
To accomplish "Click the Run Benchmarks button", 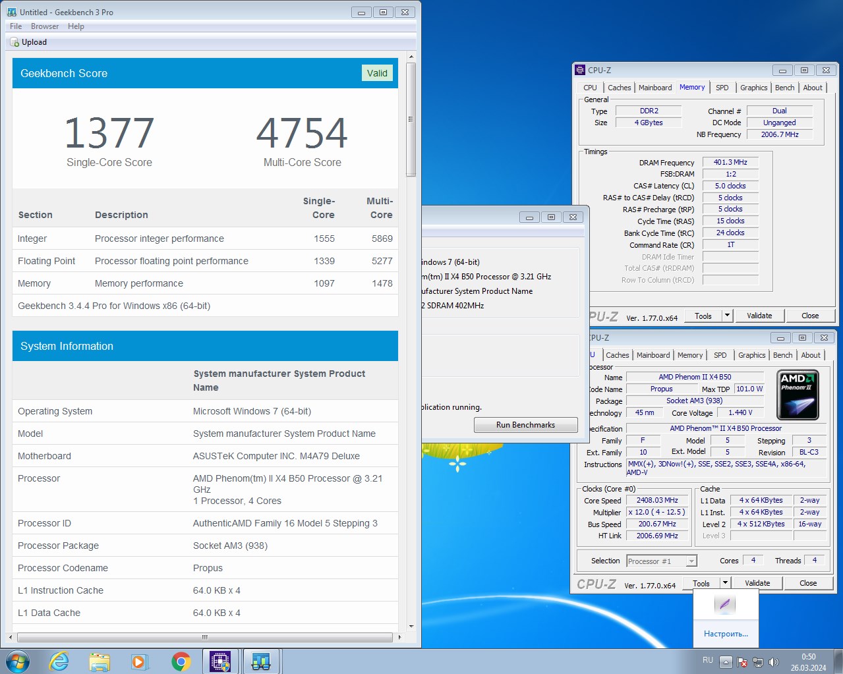I will point(525,425).
